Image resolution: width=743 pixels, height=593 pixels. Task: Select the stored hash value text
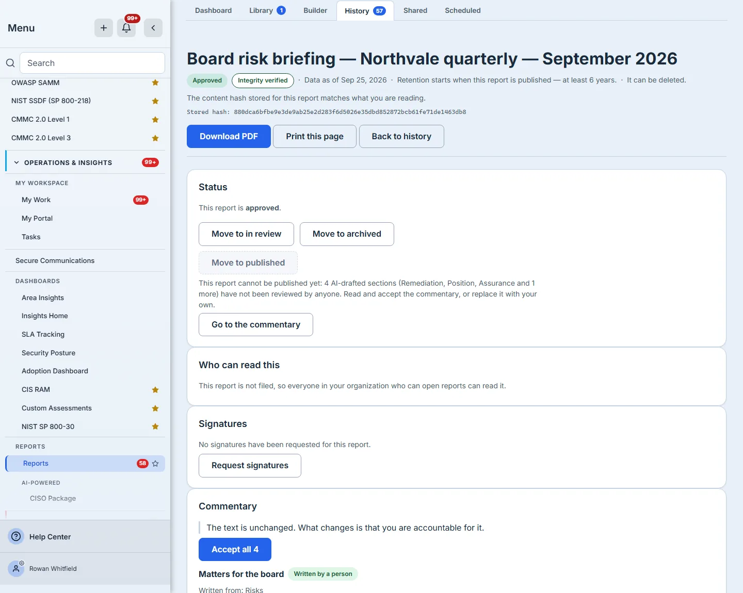350,112
